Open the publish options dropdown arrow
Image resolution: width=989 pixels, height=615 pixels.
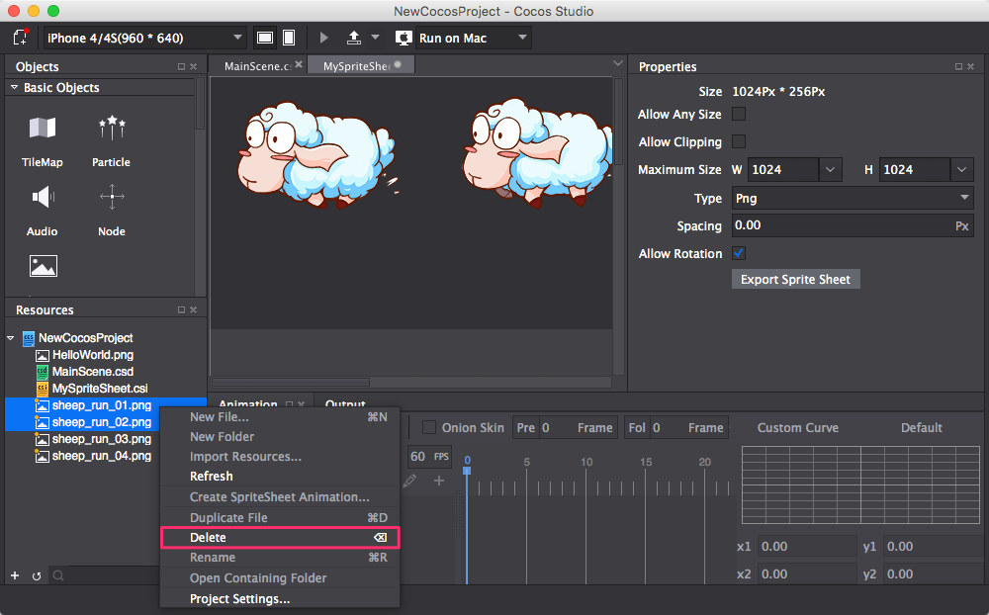coord(375,38)
